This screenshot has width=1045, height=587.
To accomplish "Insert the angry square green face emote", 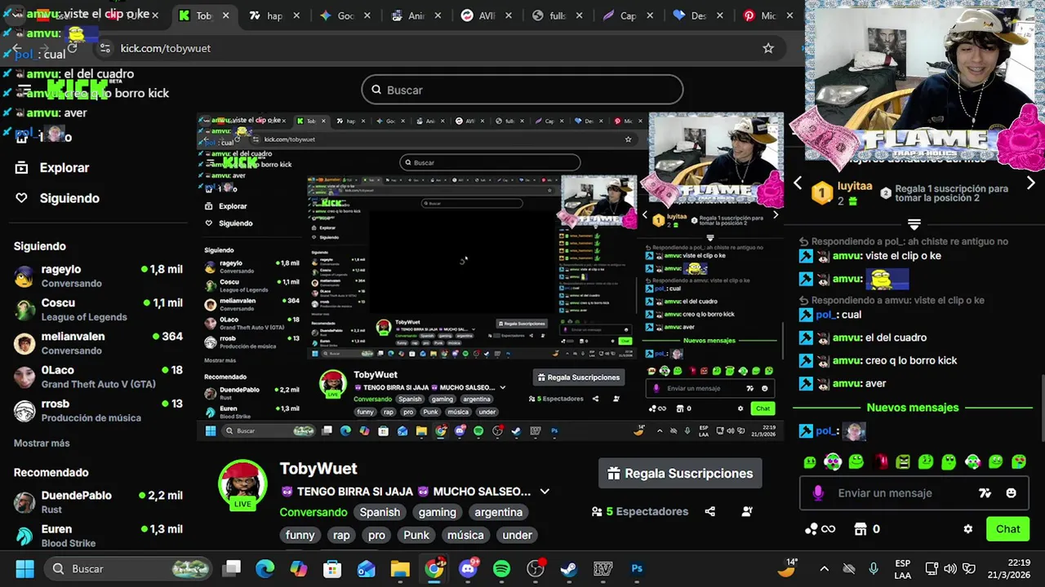I will click(x=902, y=462).
